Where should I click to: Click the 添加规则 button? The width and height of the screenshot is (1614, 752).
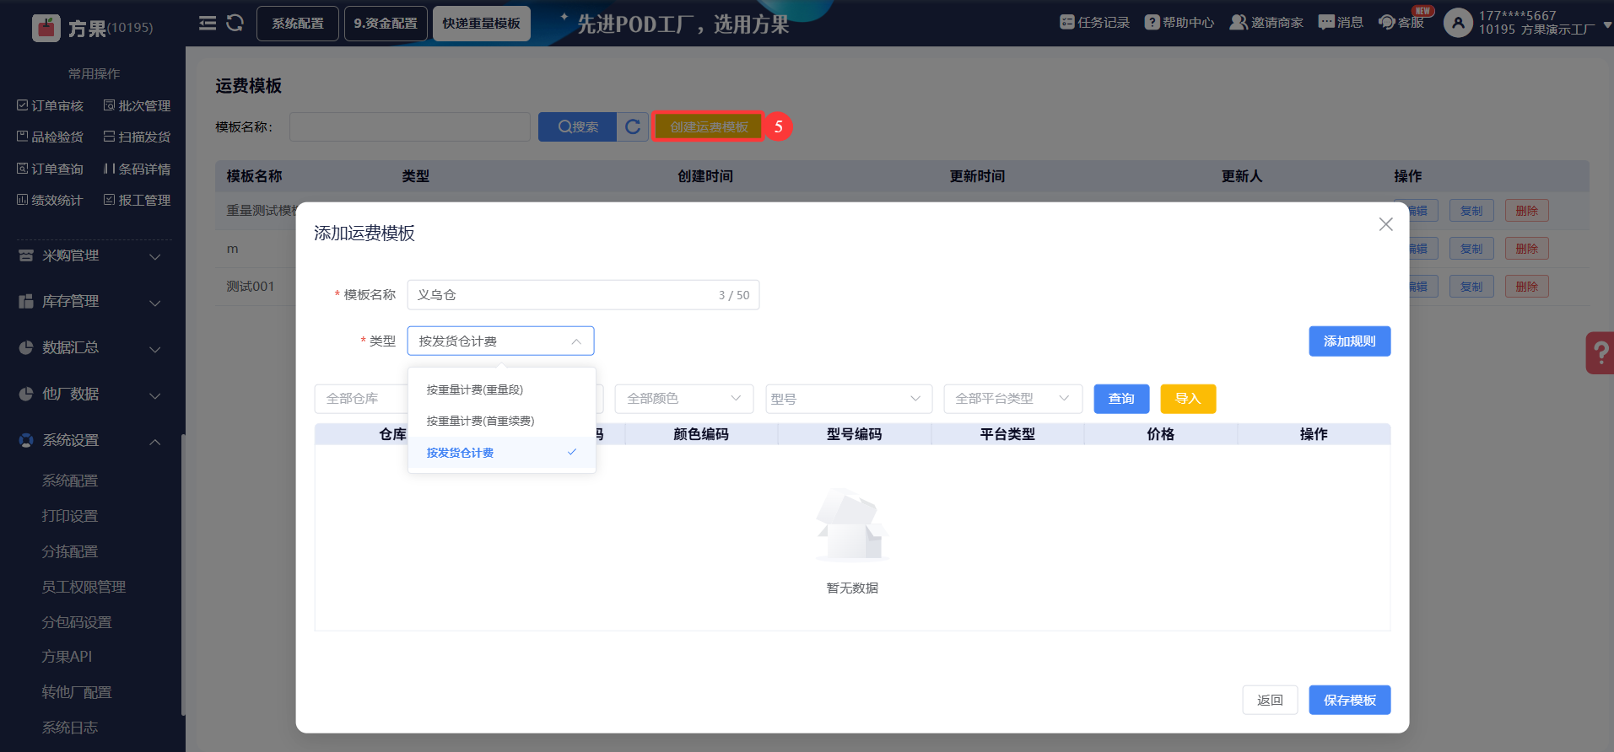(x=1349, y=341)
